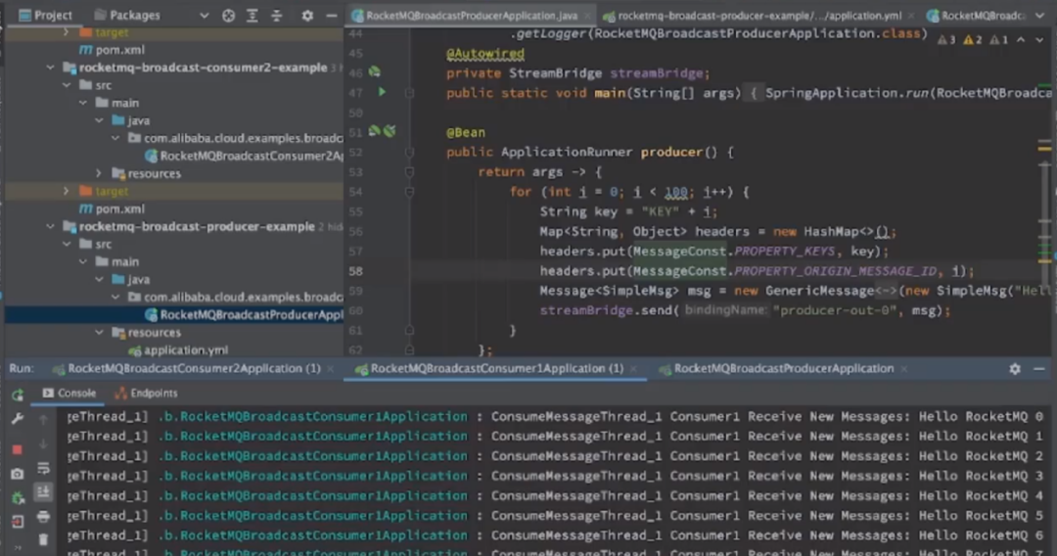Viewport: 1057px width, 556px height.
Task: Go to previous highlighted error arrow
Action: click(x=1021, y=40)
